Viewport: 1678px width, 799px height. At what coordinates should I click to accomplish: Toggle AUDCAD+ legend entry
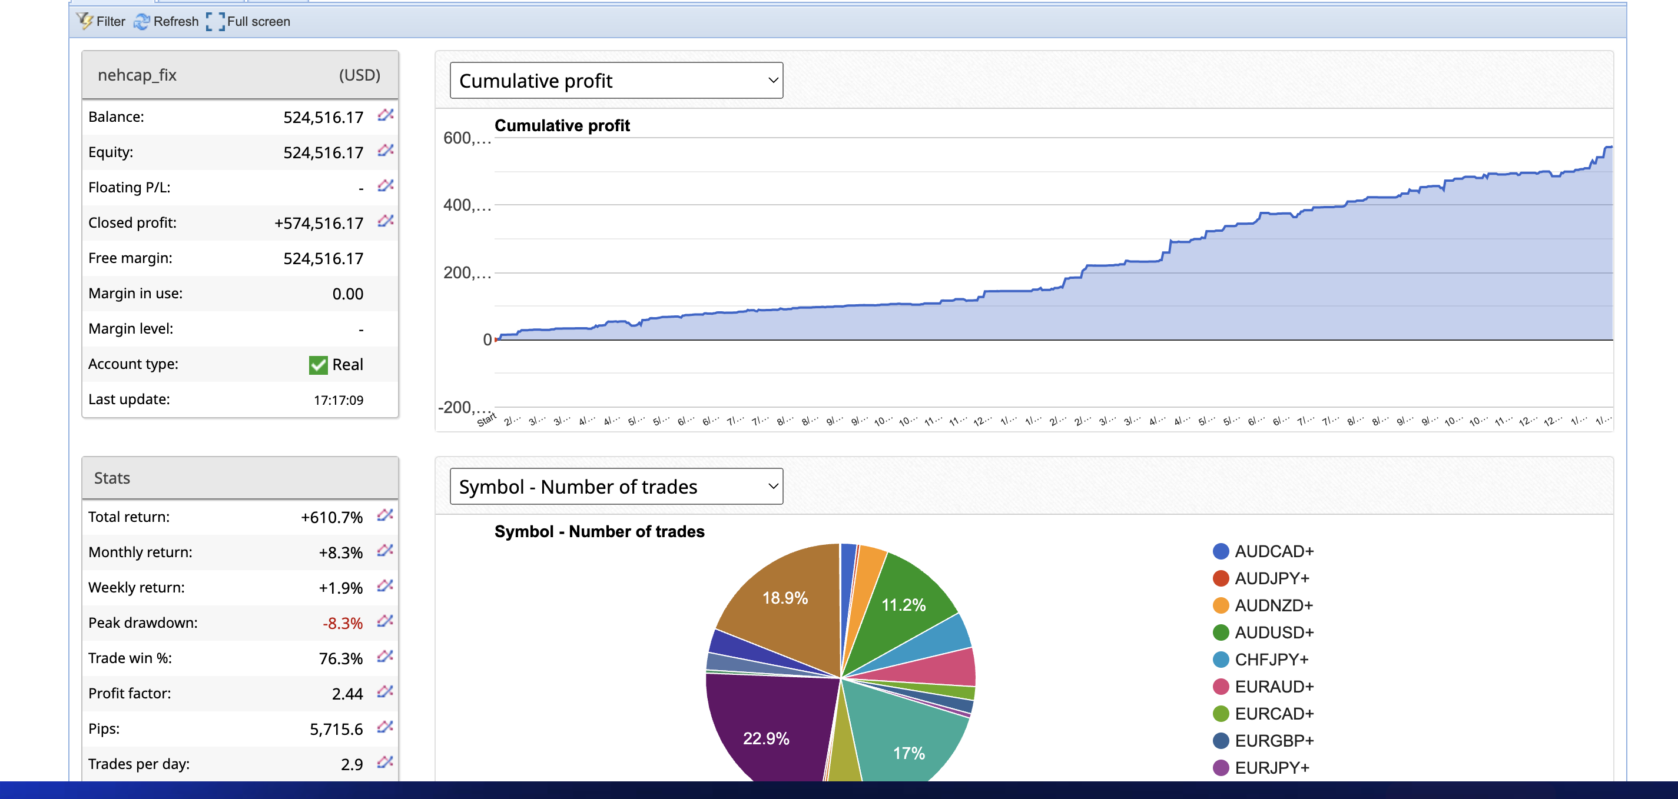1274,551
